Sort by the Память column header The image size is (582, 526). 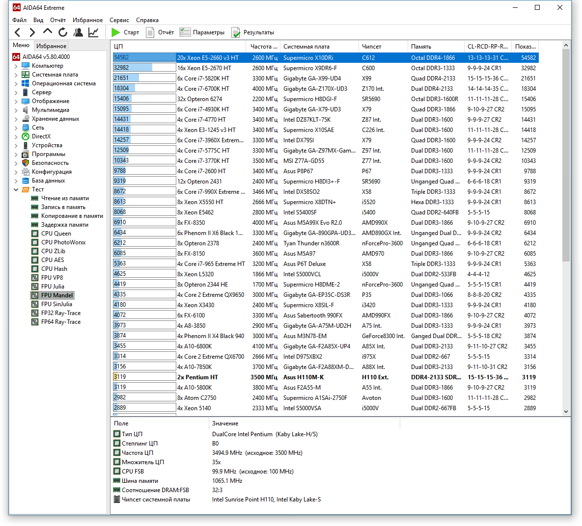436,47
